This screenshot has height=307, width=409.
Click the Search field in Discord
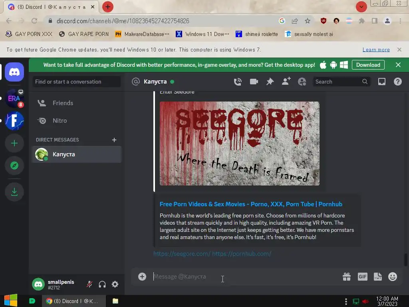point(341,82)
